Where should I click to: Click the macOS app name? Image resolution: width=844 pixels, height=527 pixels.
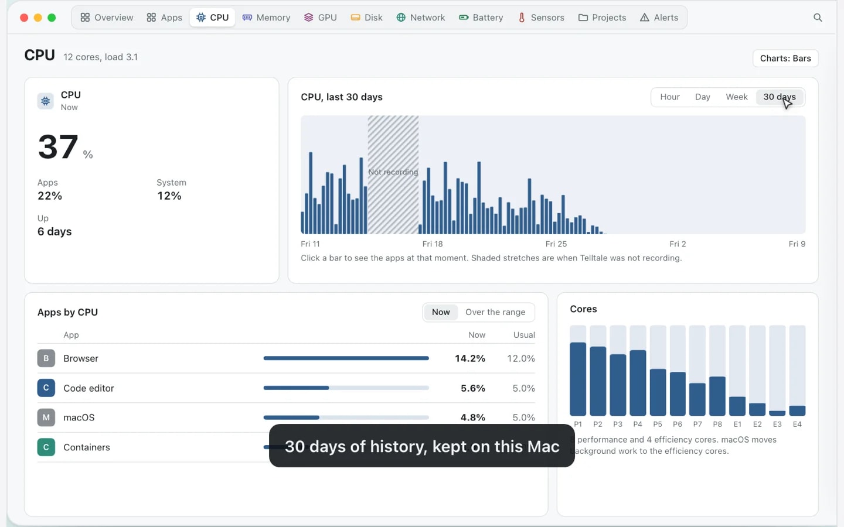click(x=79, y=418)
